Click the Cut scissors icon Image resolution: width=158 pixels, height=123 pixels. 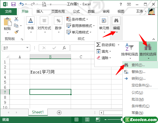click(x=16, y=19)
